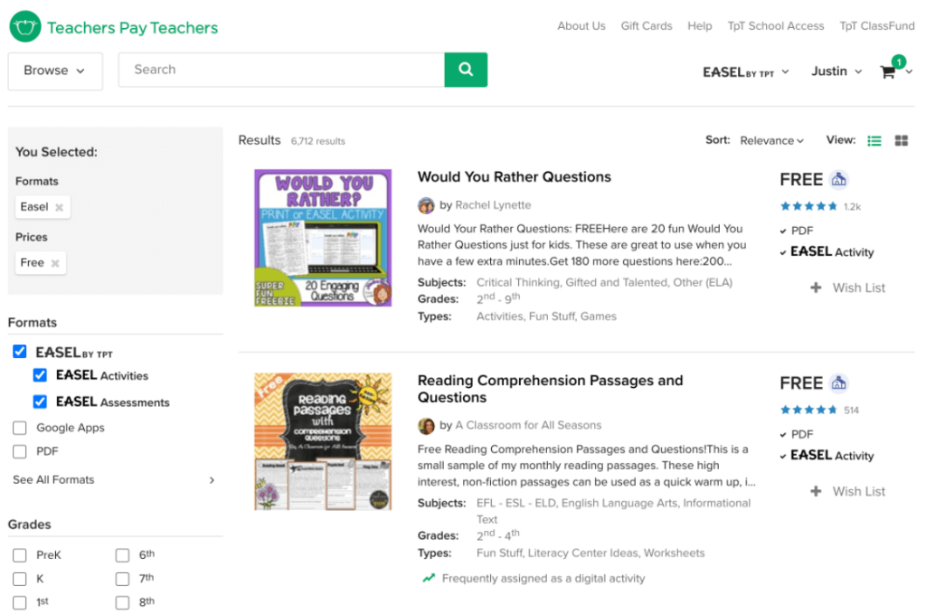The height and width of the screenshot is (614, 926).
Task: Enable the Google Apps format checkbox
Action: click(20, 428)
